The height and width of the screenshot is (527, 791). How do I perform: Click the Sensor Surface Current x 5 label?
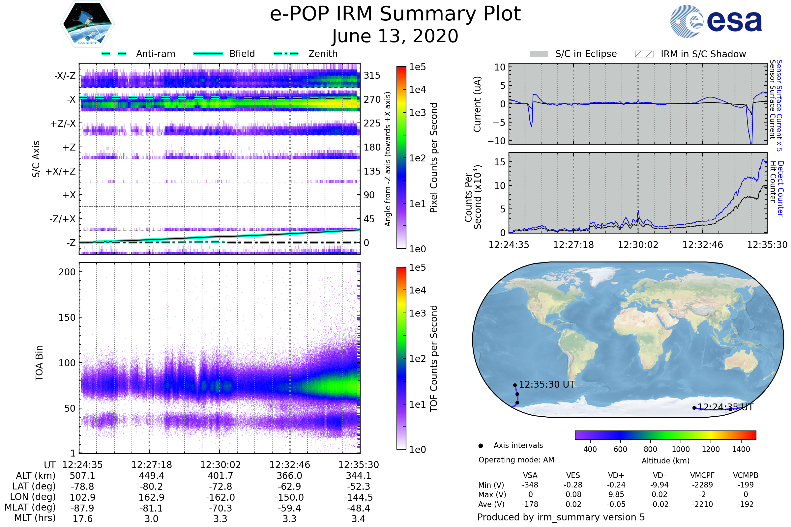[x=779, y=105]
